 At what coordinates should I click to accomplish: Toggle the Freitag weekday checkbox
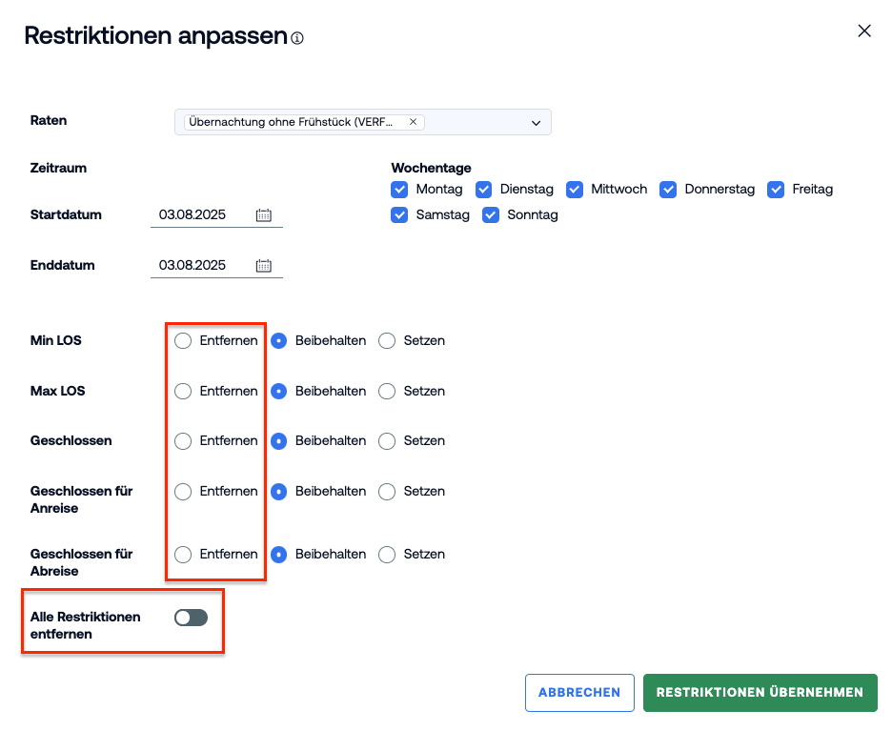click(x=776, y=190)
